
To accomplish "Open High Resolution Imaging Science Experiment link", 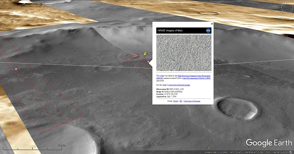I will [194, 76].
